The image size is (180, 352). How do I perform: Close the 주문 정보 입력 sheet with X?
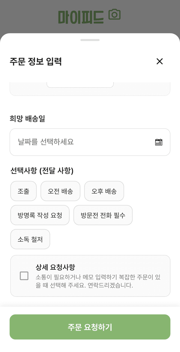click(160, 61)
